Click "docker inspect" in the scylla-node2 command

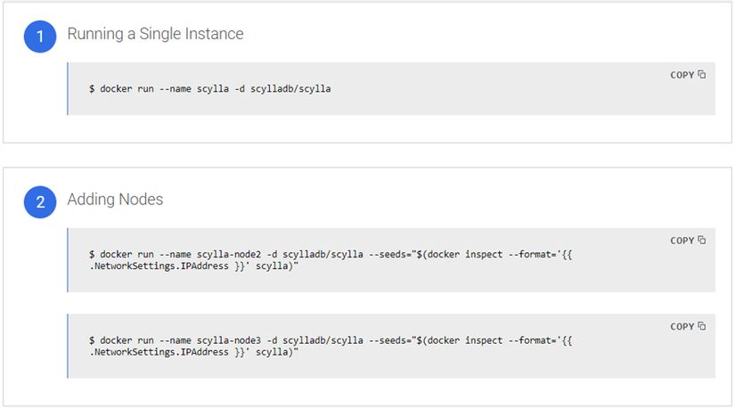click(460, 255)
